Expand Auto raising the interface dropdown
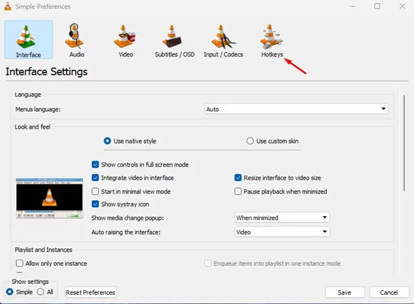The width and height of the screenshot is (414, 304). pos(282,232)
